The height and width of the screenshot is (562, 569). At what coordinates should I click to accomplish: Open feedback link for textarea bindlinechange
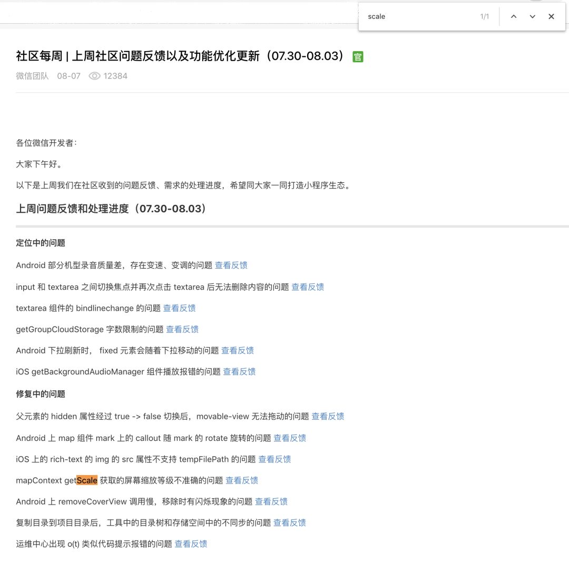[179, 308]
